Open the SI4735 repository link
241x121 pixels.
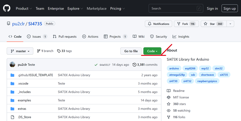[x=35, y=24]
